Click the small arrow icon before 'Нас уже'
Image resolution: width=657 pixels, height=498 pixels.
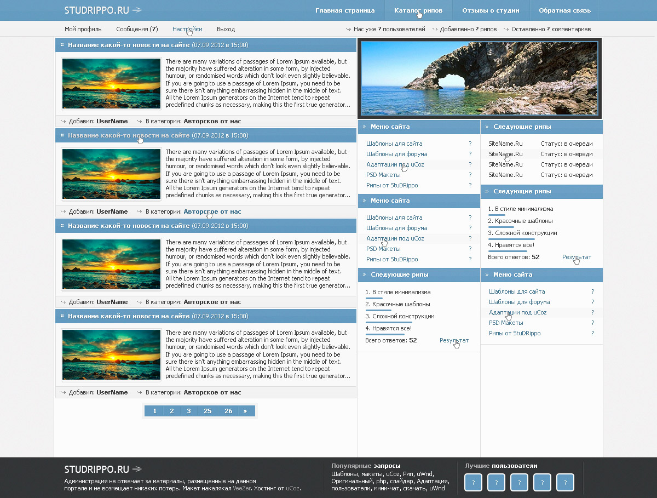click(x=348, y=30)
